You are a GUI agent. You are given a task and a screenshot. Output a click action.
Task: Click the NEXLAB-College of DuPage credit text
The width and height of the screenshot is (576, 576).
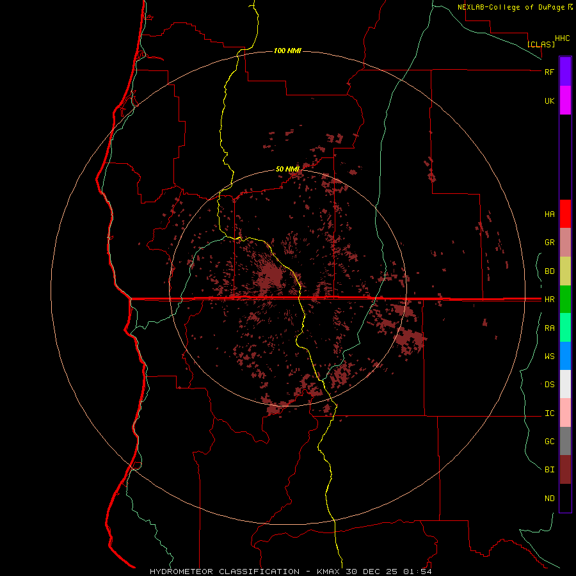point(511,7)
